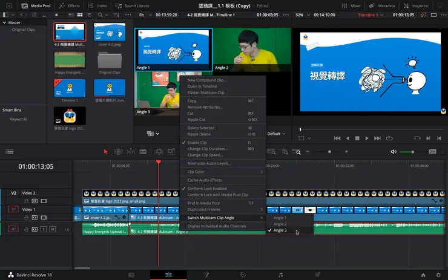This screenshot has width=448, height=280.
Task: Toggle Solo on audio track A1
Action: point(44,229)
